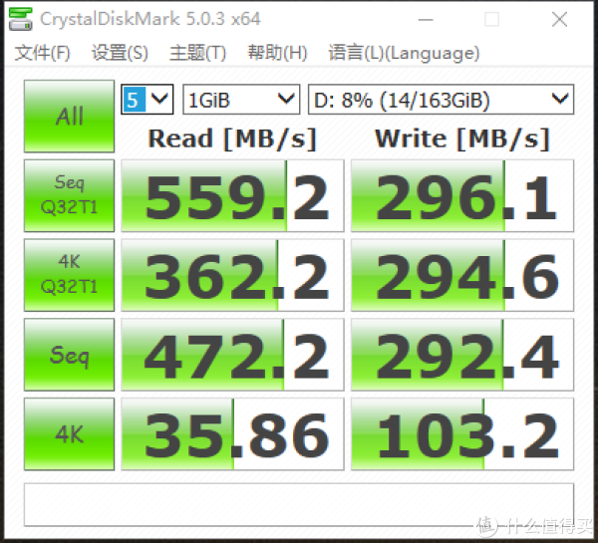The width and height of the screenshot is (598, 543).
Task: Open the 文件(F) menu
Action: (x=42, y=53)
